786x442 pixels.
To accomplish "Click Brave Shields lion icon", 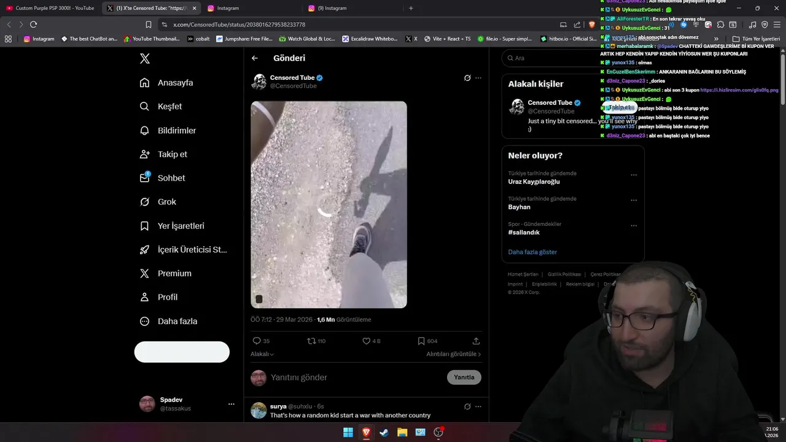I will (x=591, y=25).
